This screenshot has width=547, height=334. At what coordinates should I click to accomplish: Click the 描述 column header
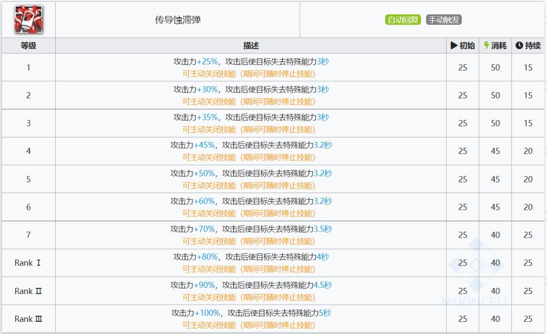[251, 45]
